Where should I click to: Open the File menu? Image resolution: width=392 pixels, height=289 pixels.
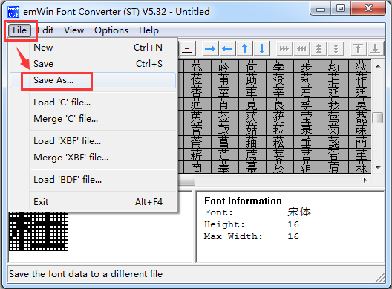[x=19, y=30]
